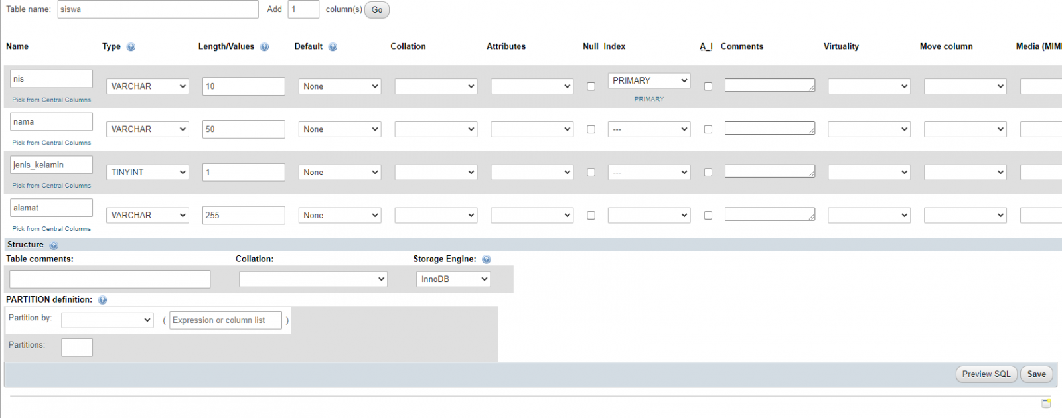The image size is (1062, 418).
Task: Open the Type dropdown for jenis_kelamin
Action: click(147, 173)
